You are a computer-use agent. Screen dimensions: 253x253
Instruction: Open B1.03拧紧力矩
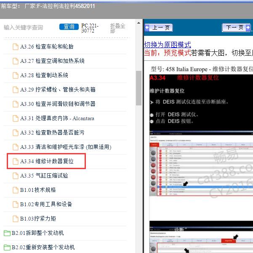point(38,218)
